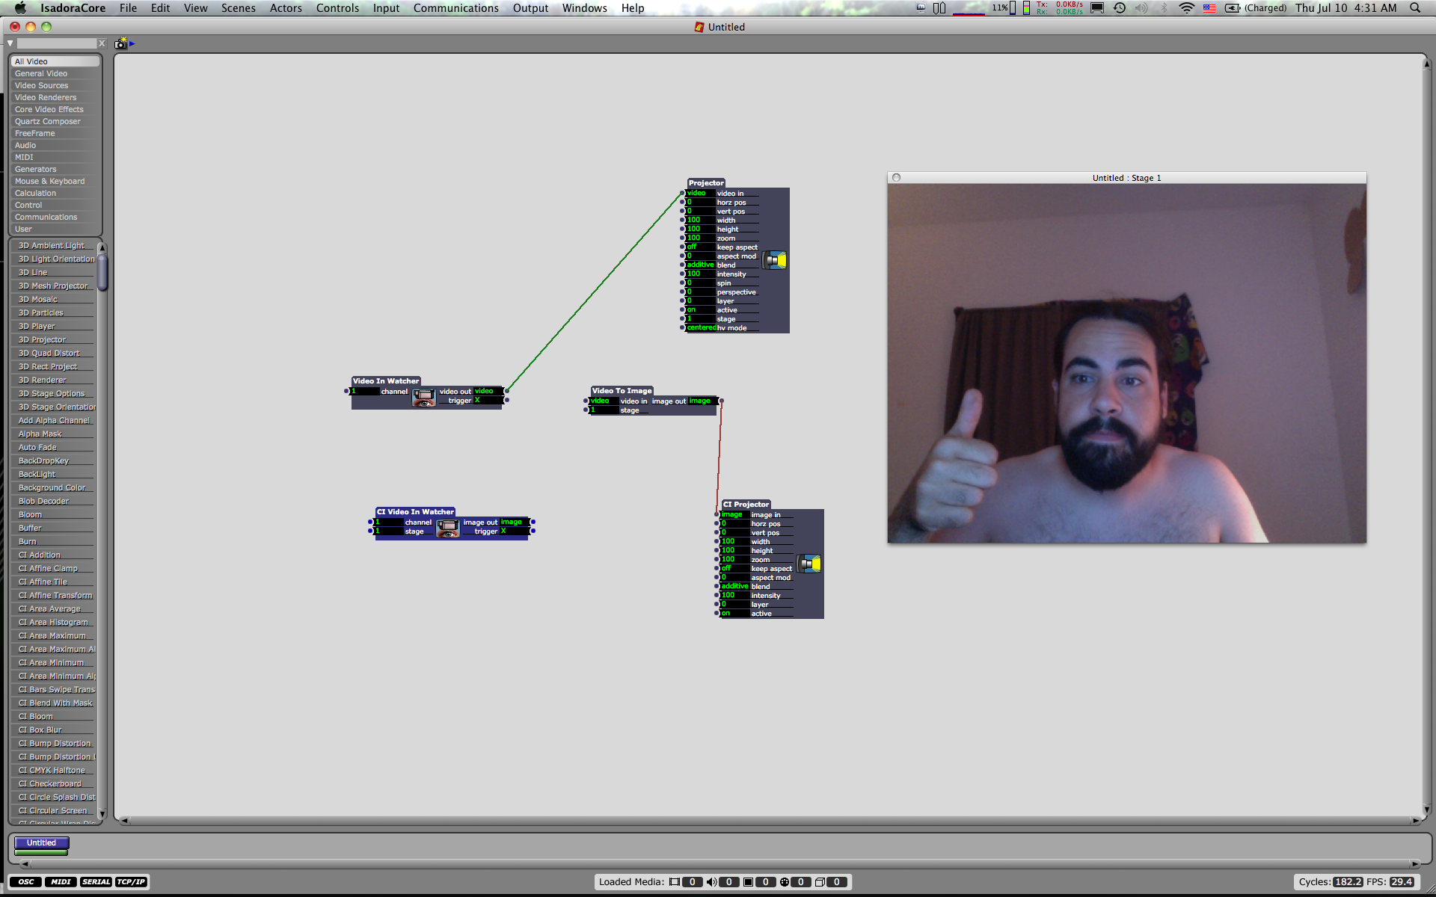Open the Output menu

(530, 8)
